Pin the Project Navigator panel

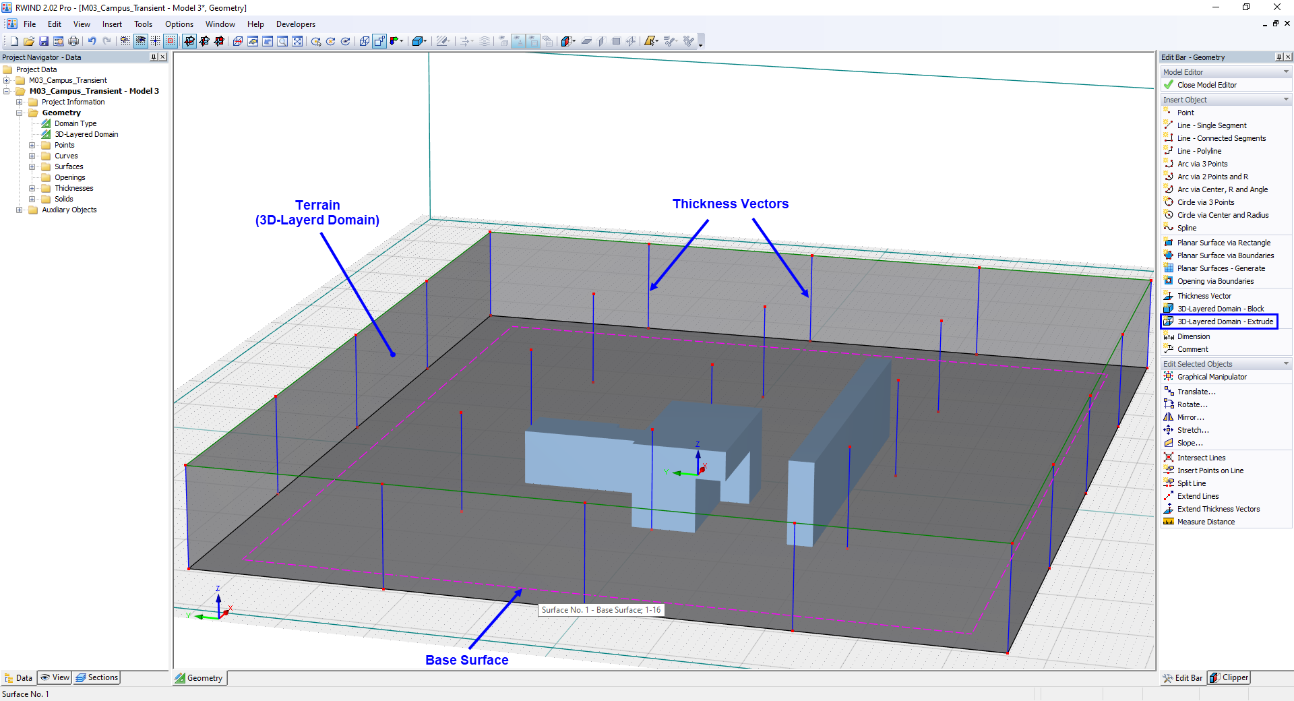point(153,57)
